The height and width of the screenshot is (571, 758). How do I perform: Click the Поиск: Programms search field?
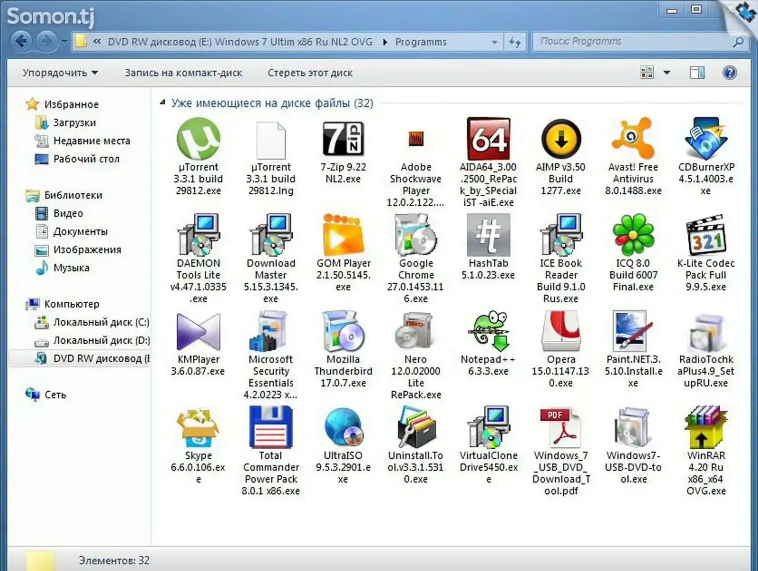640,42
